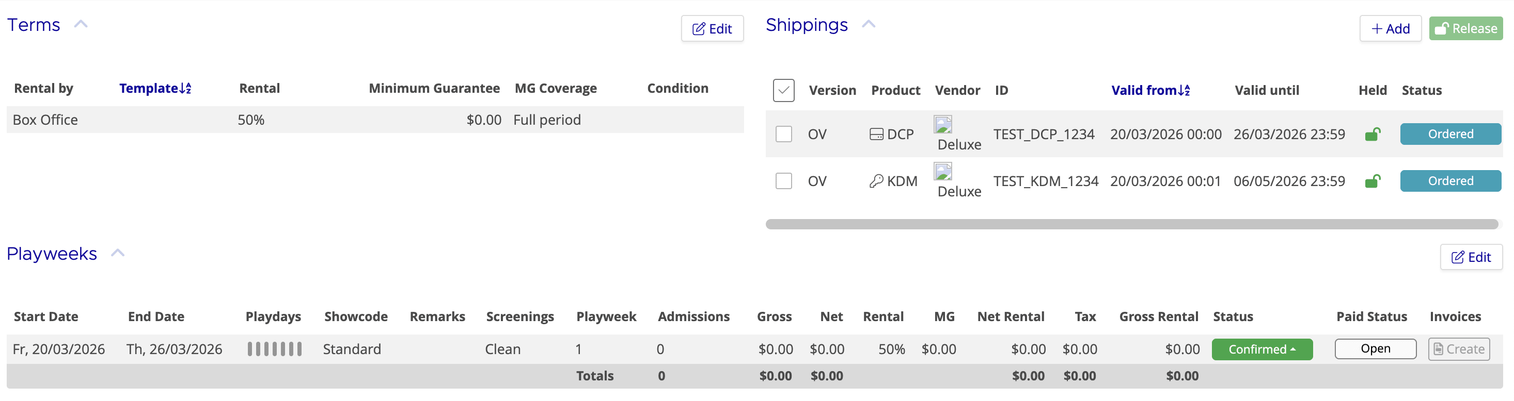Screen dimensions: 1514x401
Task: Sort shippings by the Valid from column
Action: coord(1150,90)
